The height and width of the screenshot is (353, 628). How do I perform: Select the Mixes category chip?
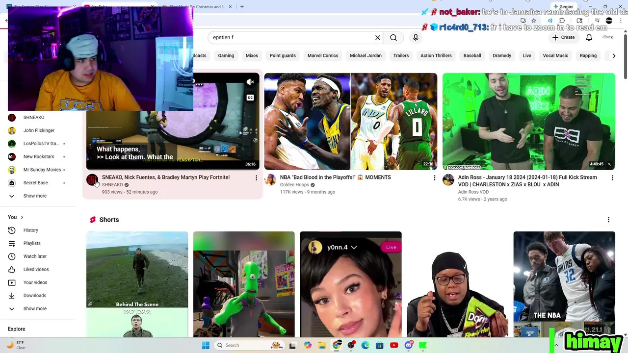coord(252,56)
